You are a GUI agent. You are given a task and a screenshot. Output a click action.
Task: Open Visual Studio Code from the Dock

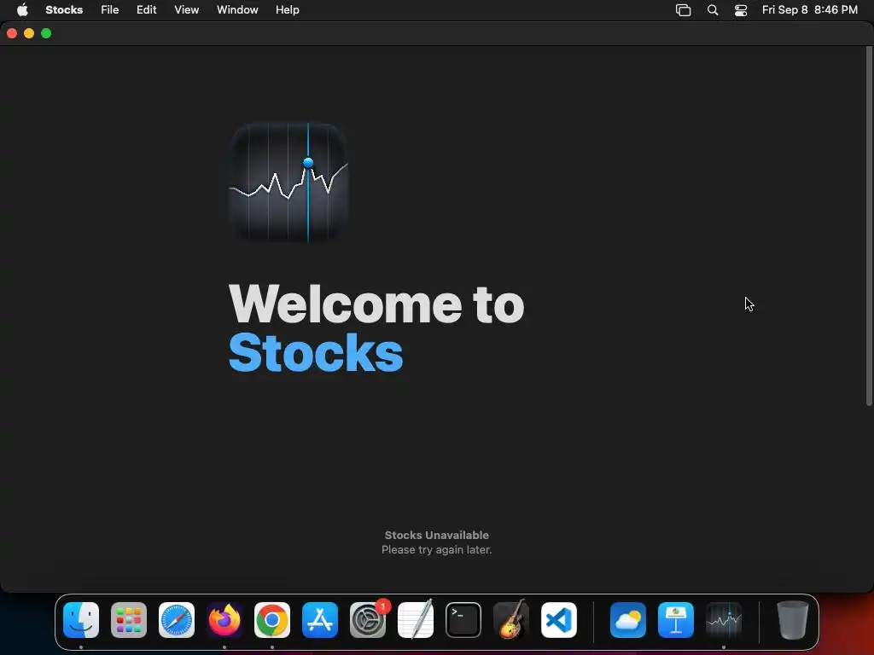coord(559,620)
